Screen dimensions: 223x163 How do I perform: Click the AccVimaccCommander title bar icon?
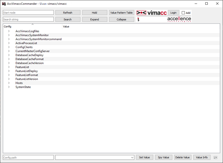(4, 4)
